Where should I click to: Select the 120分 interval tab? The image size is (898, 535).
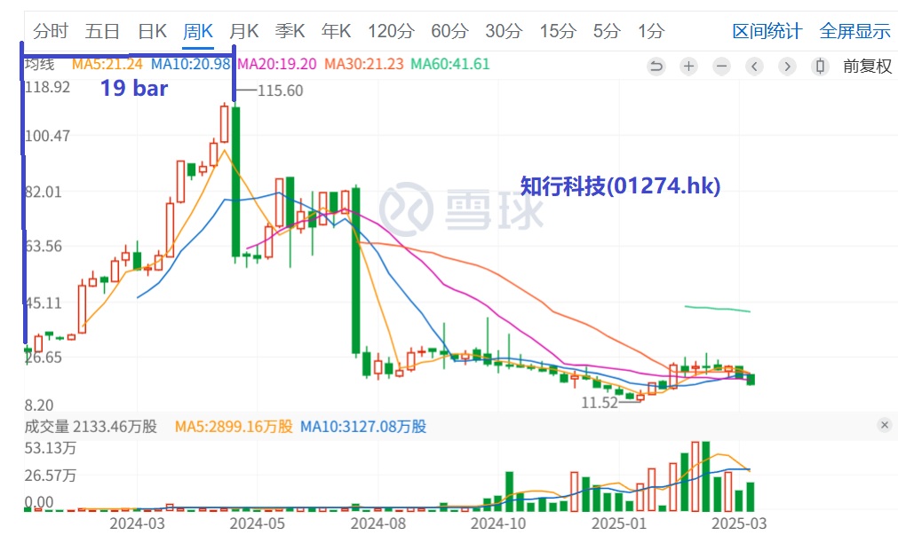pyautogui.click(x=391, y=31)
